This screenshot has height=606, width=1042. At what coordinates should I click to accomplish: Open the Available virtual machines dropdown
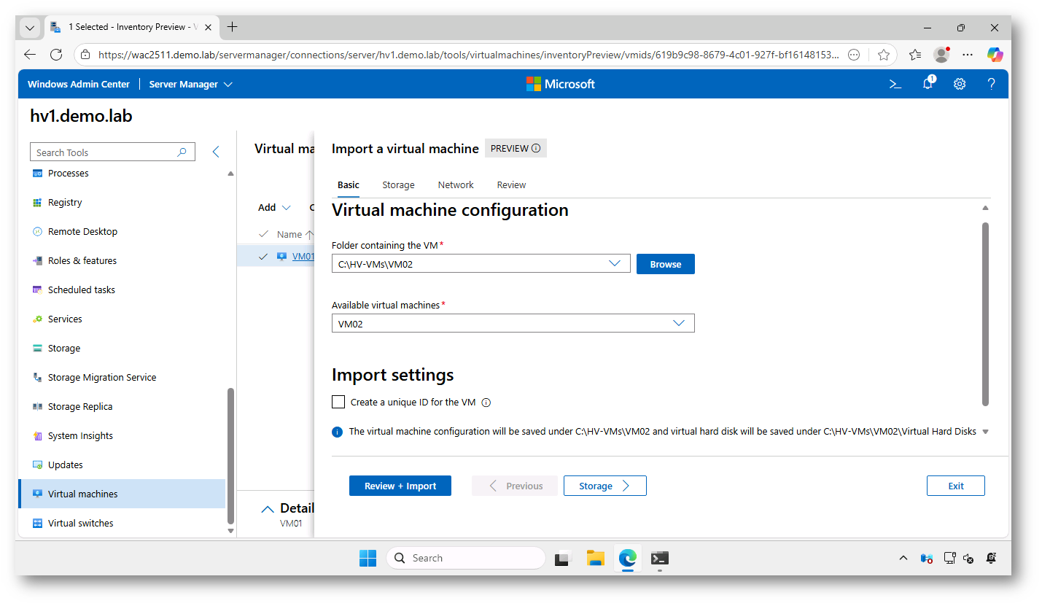(x=678, y=323)
